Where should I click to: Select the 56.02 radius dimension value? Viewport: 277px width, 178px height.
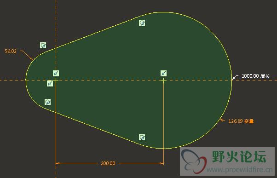11,51
